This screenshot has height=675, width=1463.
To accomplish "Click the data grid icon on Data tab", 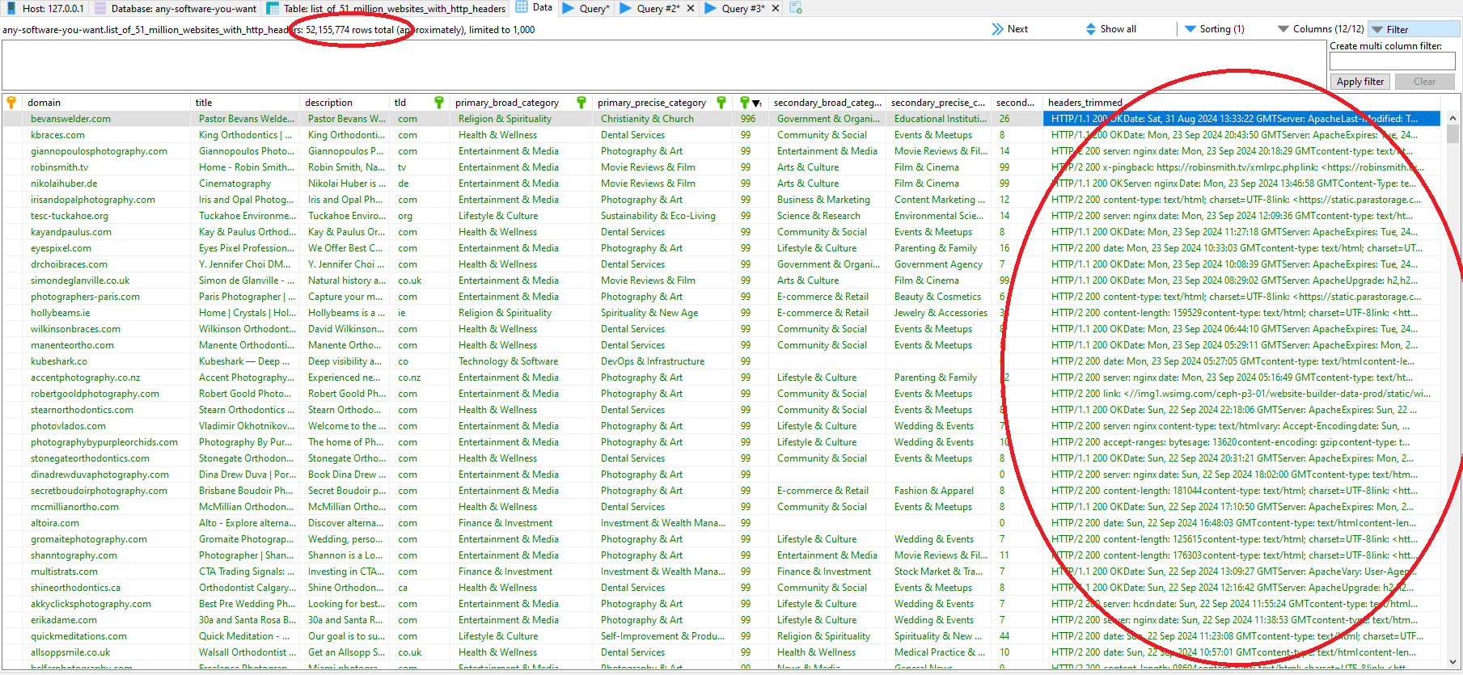I will tap(522, 7).
